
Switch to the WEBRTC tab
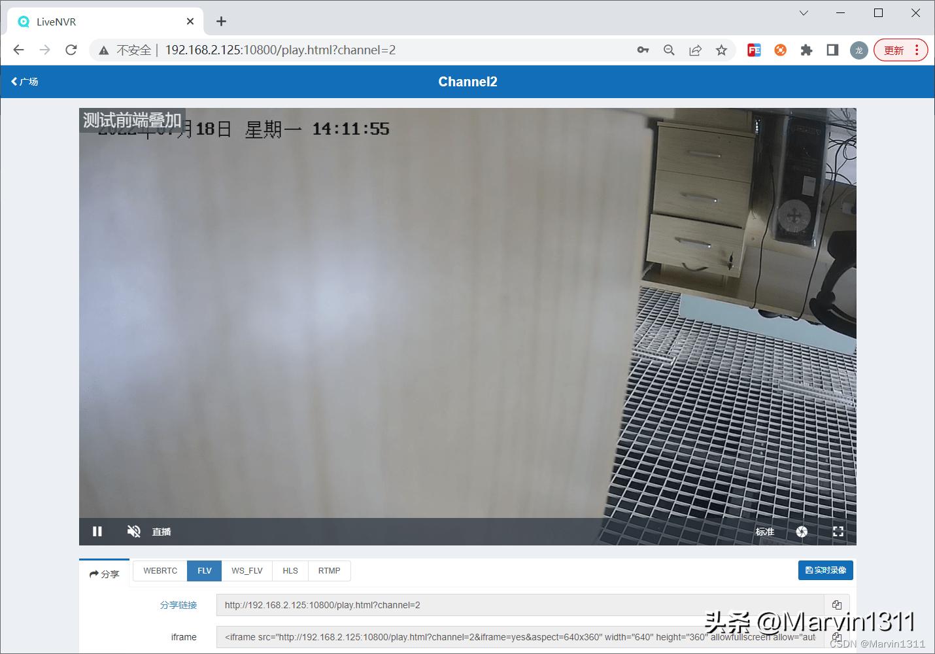click(159, 570)
